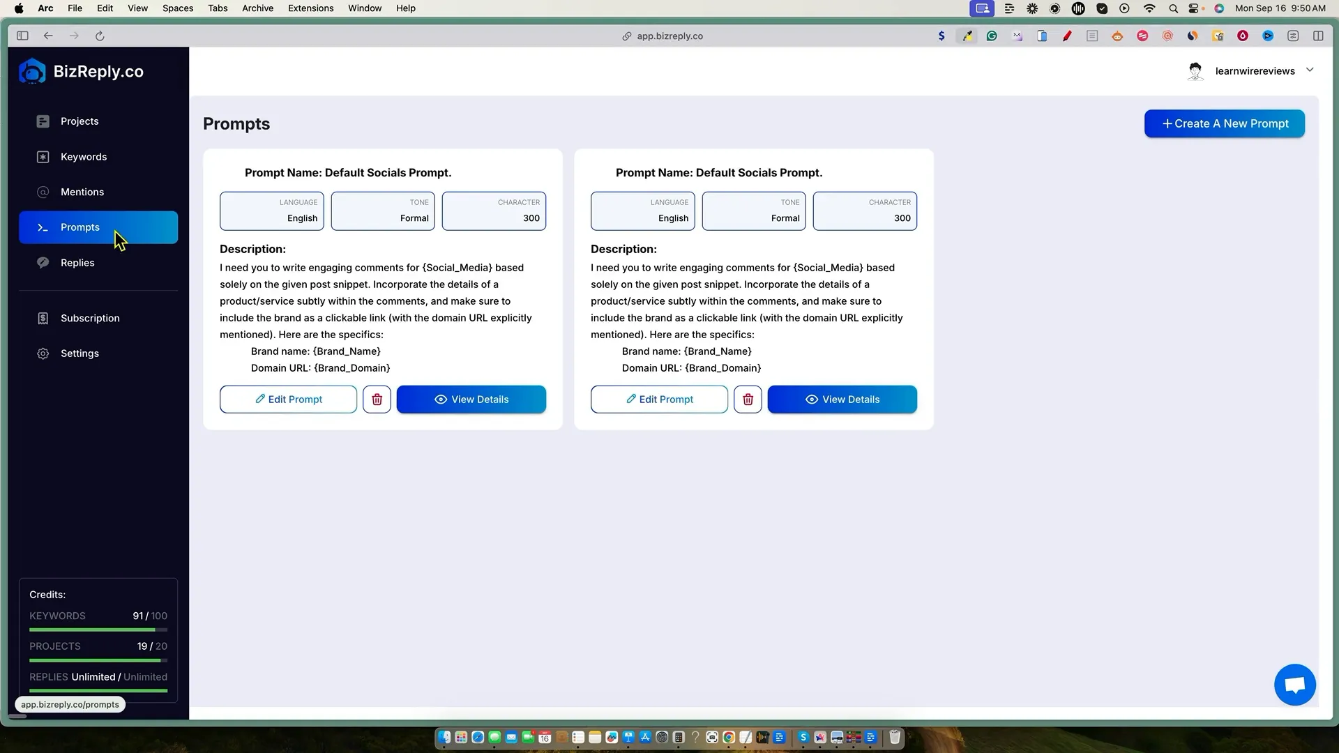The image size is (1339, 753).
Task: Toggle the Arc sidebar icon
Action: point(22,36)
